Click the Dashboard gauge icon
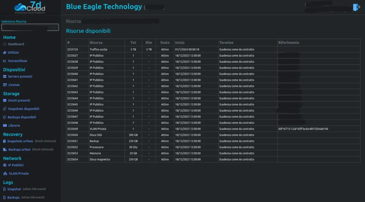This screenshot has width=365, height=202. pyautogui.click(x=5, y=44)
